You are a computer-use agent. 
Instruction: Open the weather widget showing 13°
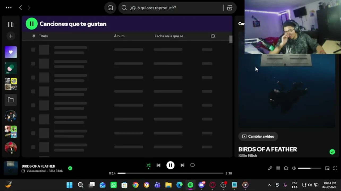(x=8, y=184)
